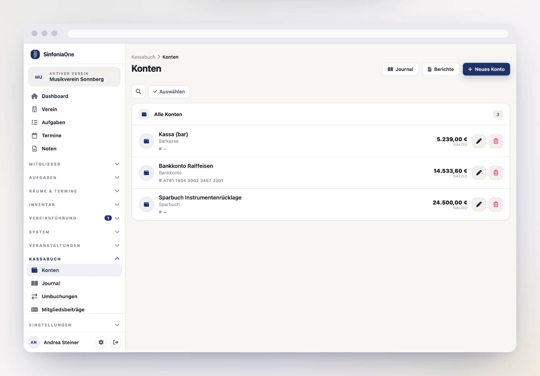Delete the Sparbuch Instrumentenrücklage account
The width and height of the screenshot is (540, 376).
tap(496, 204)
